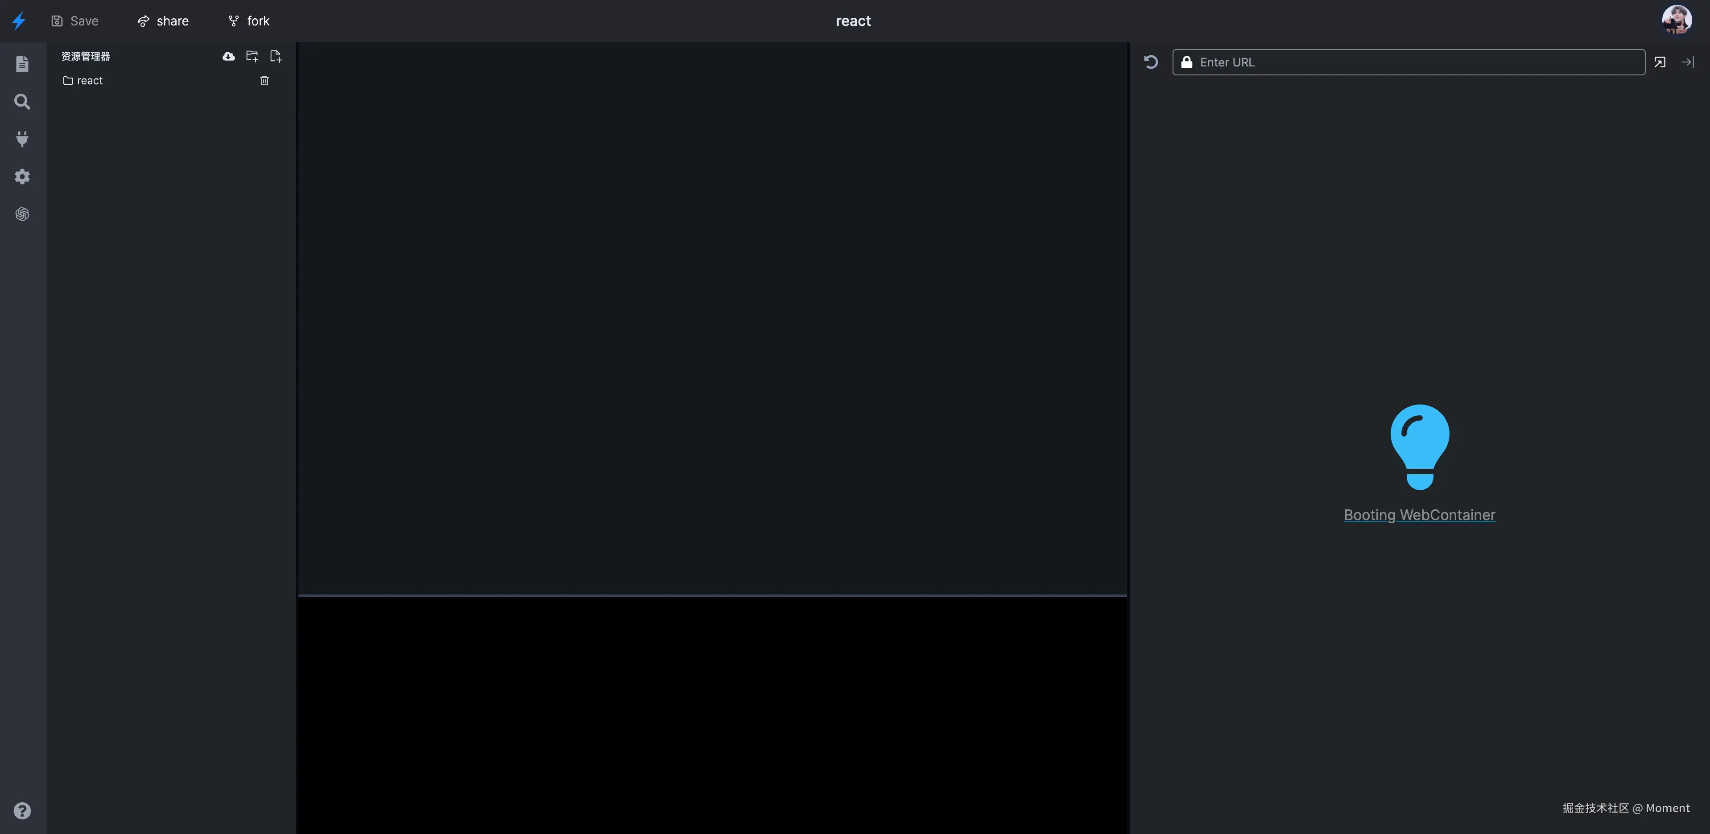Open the settings gear icon

click(22, 177)
